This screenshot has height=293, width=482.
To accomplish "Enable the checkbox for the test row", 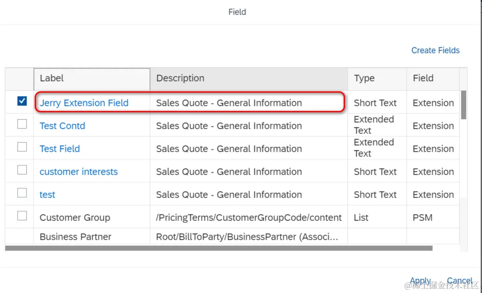I will point(22,193).
